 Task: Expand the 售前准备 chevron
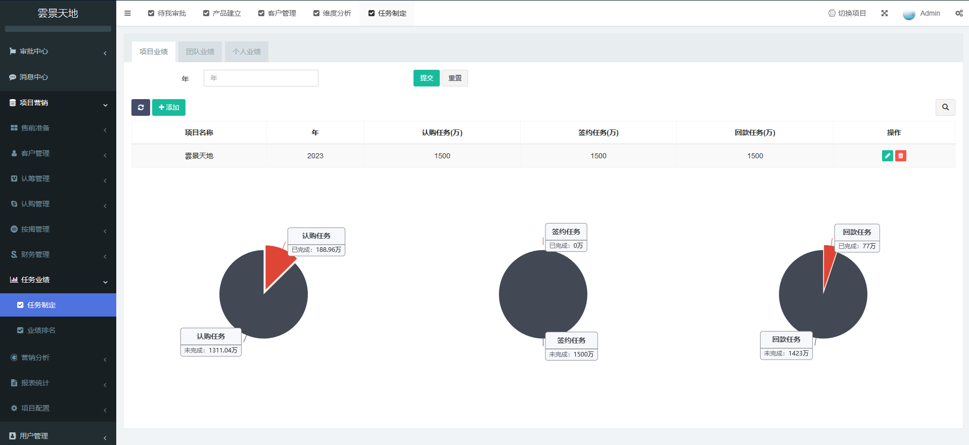click(x=105, y=130)
